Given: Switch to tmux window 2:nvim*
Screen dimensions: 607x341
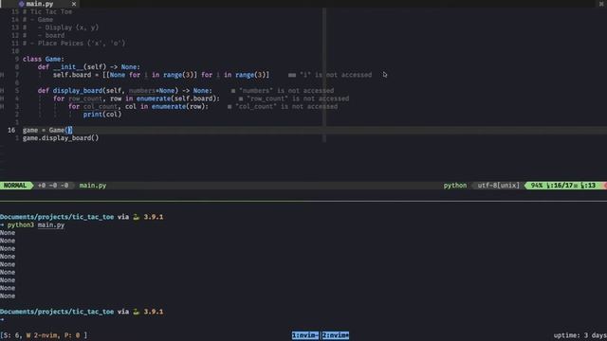Looking at the screenshot, I should pyautogui.click(x=335, y=335).
